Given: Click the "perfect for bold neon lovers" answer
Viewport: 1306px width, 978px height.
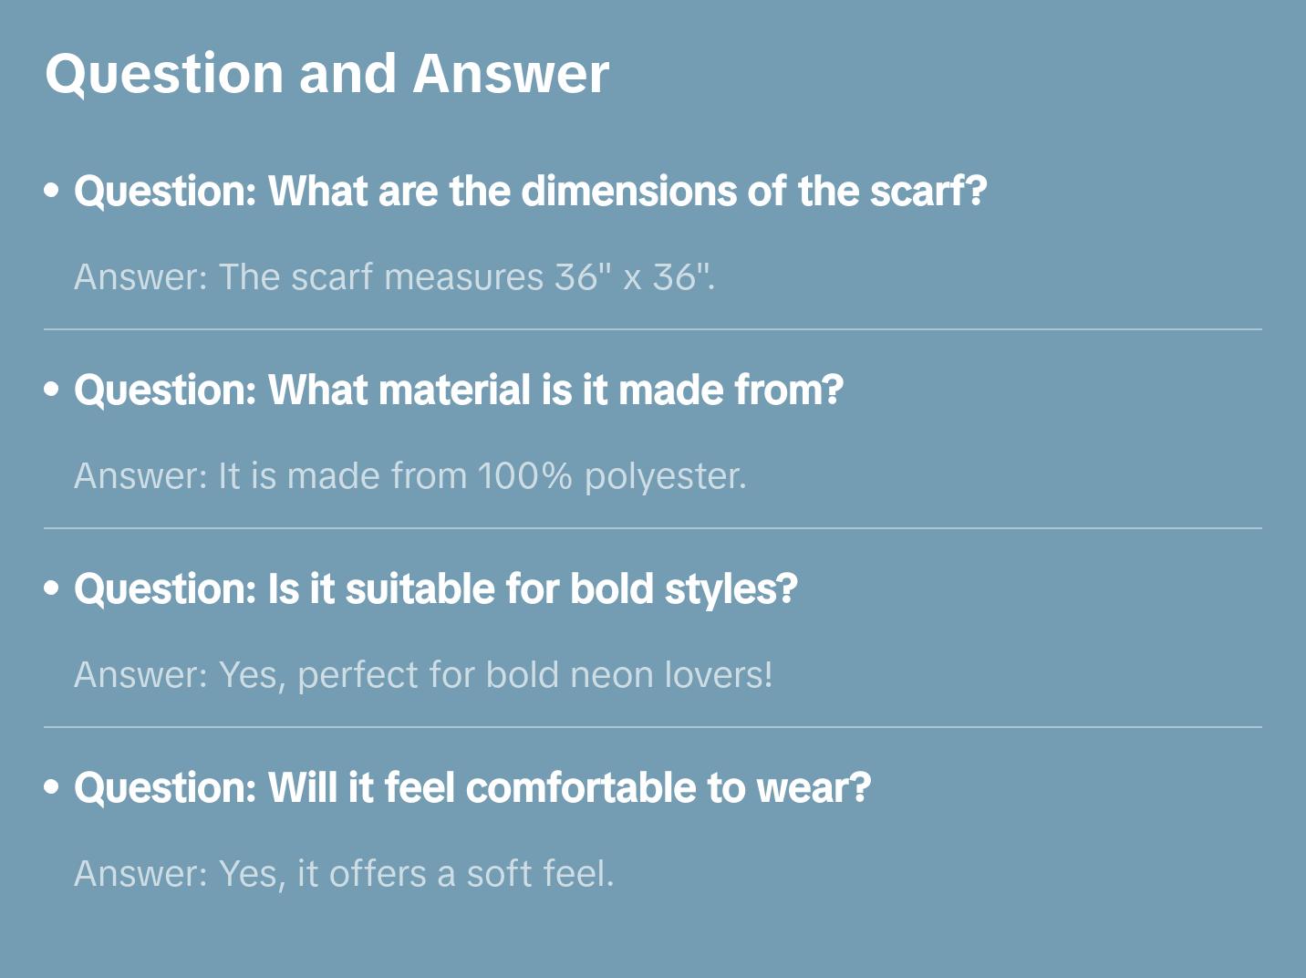Looking at the screenshot, I should point(423,675).
